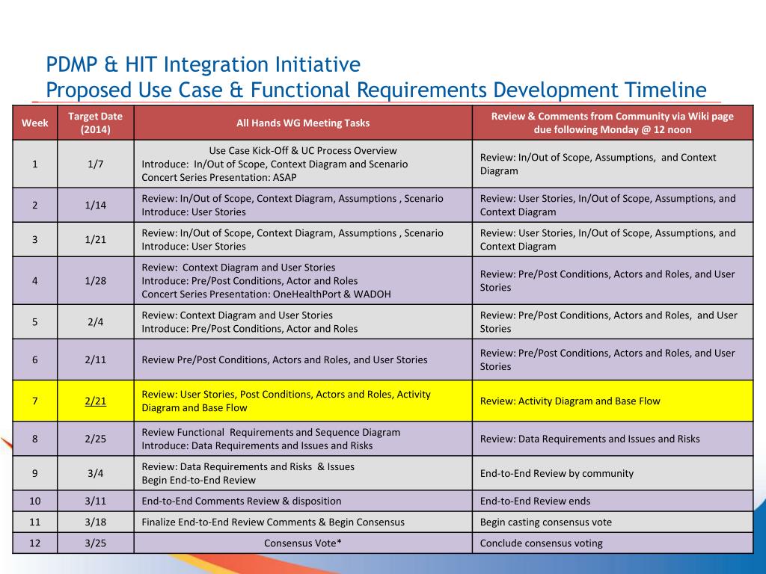Screen dimensions: 766x574
Task: Select 'Review Pre/Post Conditions, Actors and Roles, and User Stories'
Action: tap(284, 359)
